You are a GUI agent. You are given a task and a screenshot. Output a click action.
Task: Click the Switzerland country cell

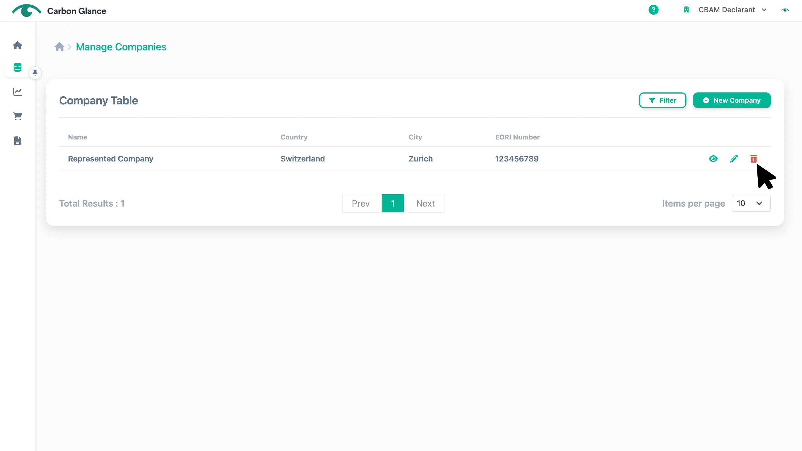pos(302,159)
